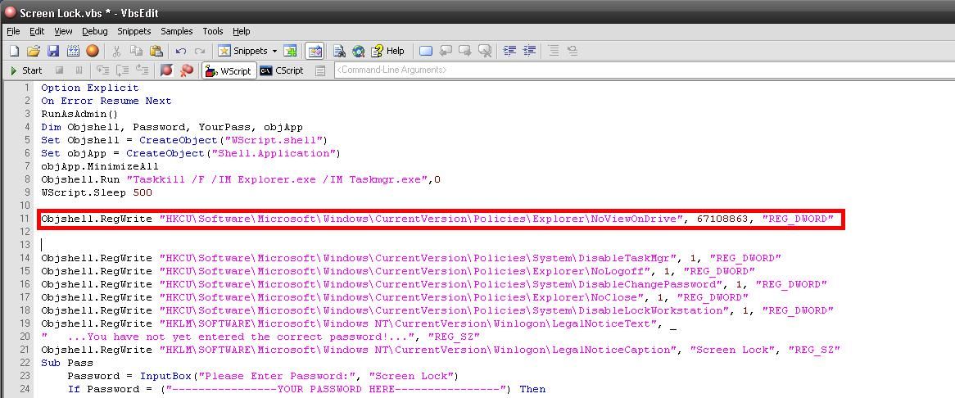Click the NoLogoff RegWrite line
Image resolution: width=955 pixels, height=398 pixels.
click(x=398, y=271)
